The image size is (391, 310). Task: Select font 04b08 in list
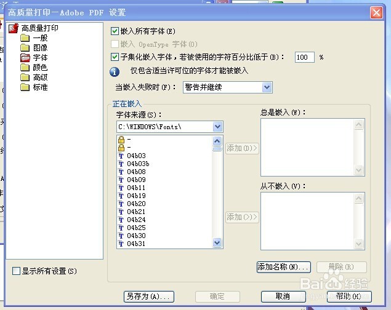click(136, 172)
